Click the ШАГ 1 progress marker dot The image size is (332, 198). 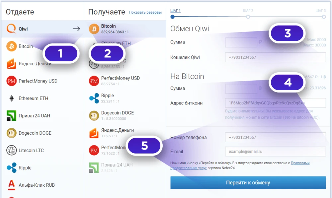click(x=173, y=17)
